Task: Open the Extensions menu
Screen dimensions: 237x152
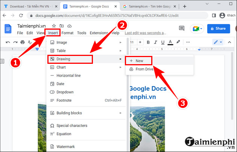Action: pos(99,33)
